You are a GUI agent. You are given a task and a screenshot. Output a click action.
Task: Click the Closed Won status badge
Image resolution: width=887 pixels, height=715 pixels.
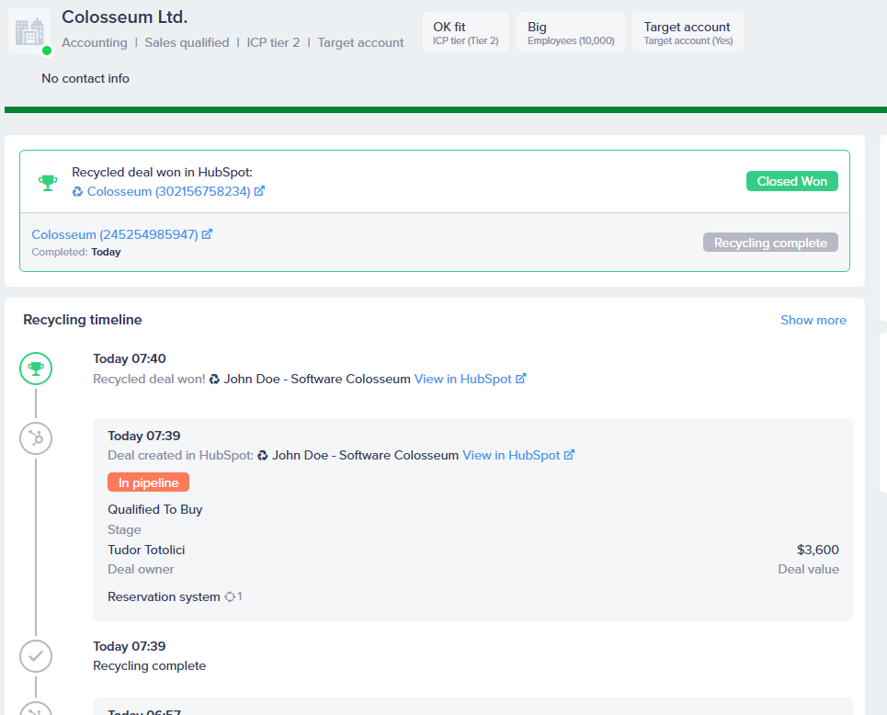[x=792, y=181]
